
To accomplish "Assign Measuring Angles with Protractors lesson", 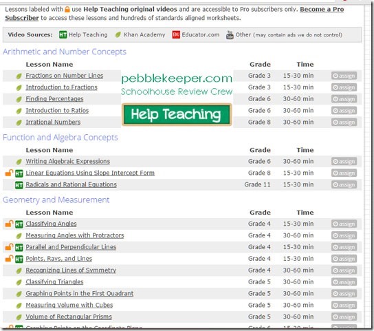I will point(344,236).
